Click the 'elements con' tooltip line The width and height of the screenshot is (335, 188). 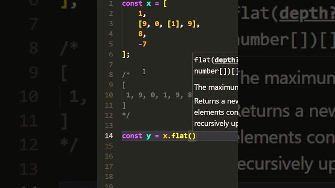216,112
